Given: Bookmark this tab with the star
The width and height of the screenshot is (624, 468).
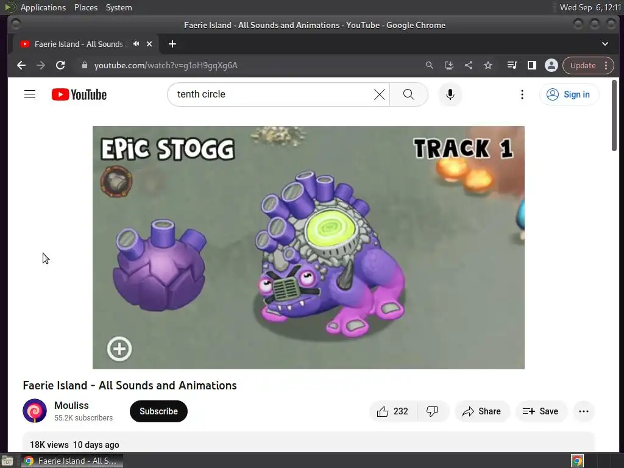Looking at the screenshot, I should coord(488,65).
